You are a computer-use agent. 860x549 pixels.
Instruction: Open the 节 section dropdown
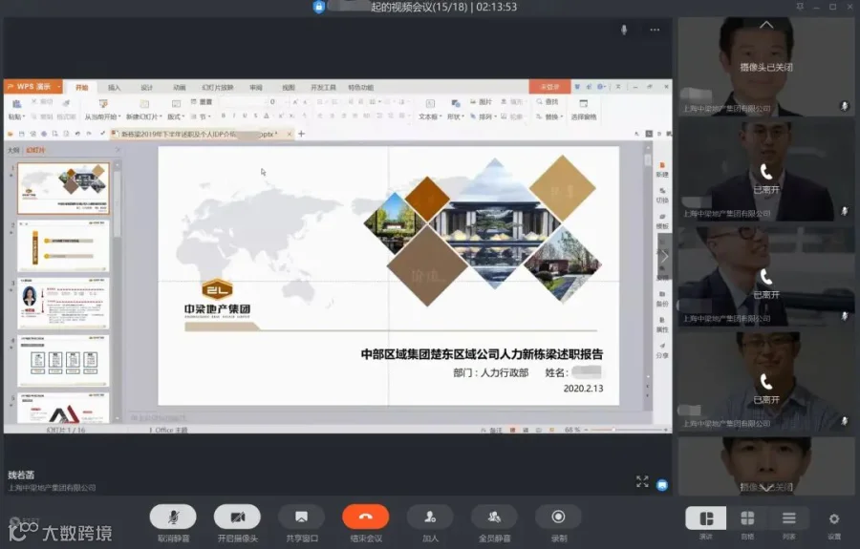coord(202,116)
